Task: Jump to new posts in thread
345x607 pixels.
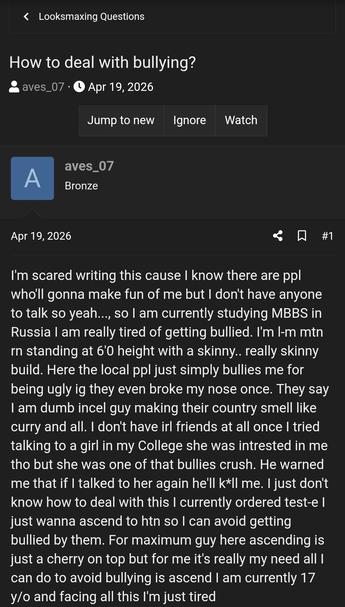Action: pyautogui.click(x=121, y=120)
